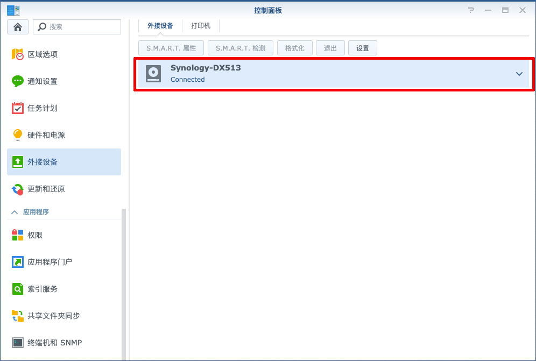Switch to the 打印机 tab
Image resolution: width=536 pixels, height=361 pixels.
pos(201,26)
